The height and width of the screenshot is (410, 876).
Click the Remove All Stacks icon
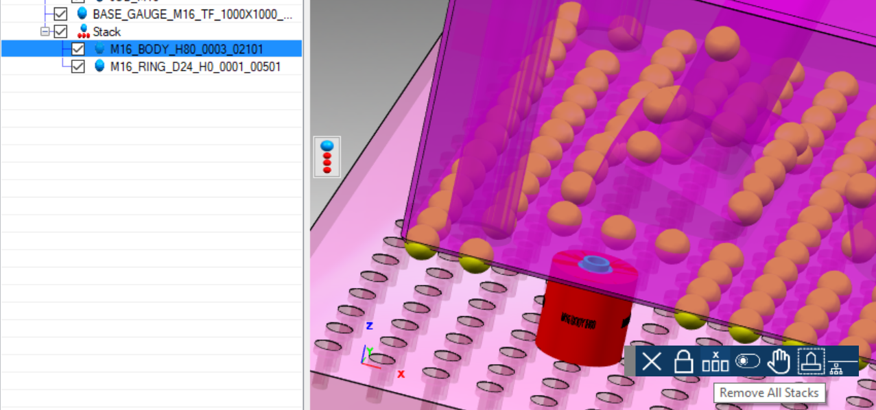[x=715, y=361]
